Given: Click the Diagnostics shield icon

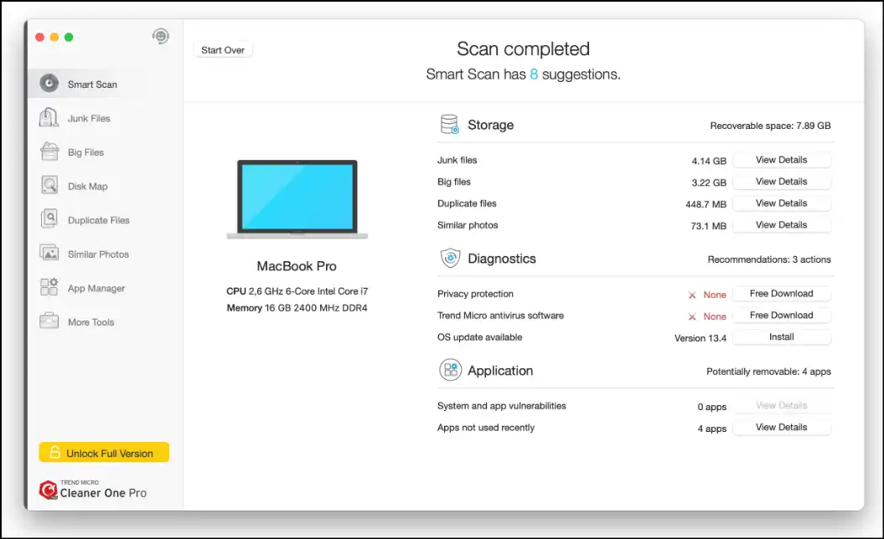Looking at the screenshot, I should (450, 259).
